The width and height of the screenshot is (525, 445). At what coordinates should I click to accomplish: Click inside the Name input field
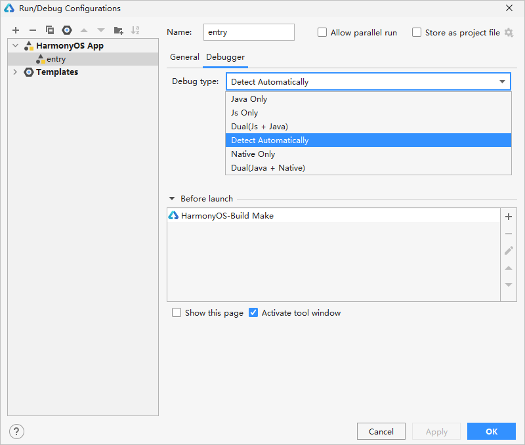click(248, 32)
